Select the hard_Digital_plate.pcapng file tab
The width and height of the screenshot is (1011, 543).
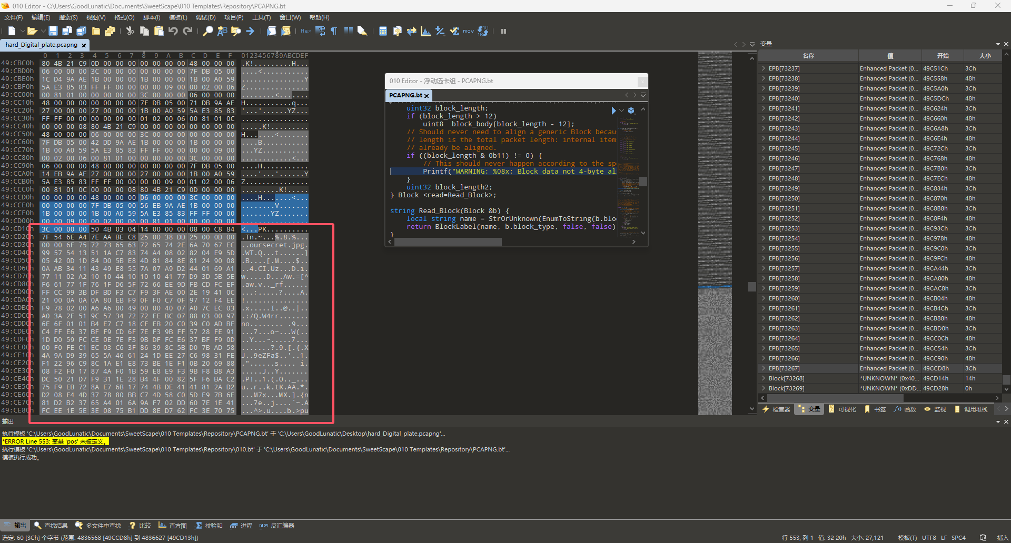tap(42, 45)
